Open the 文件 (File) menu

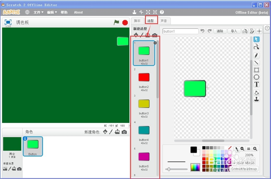click(x=38, y=12)
